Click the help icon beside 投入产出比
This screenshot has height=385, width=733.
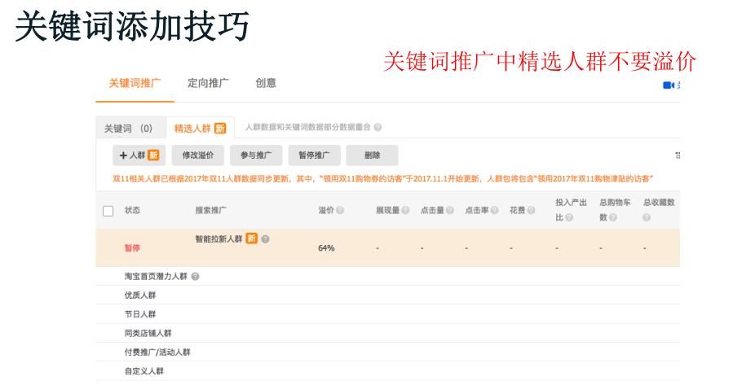coord(569,217)
